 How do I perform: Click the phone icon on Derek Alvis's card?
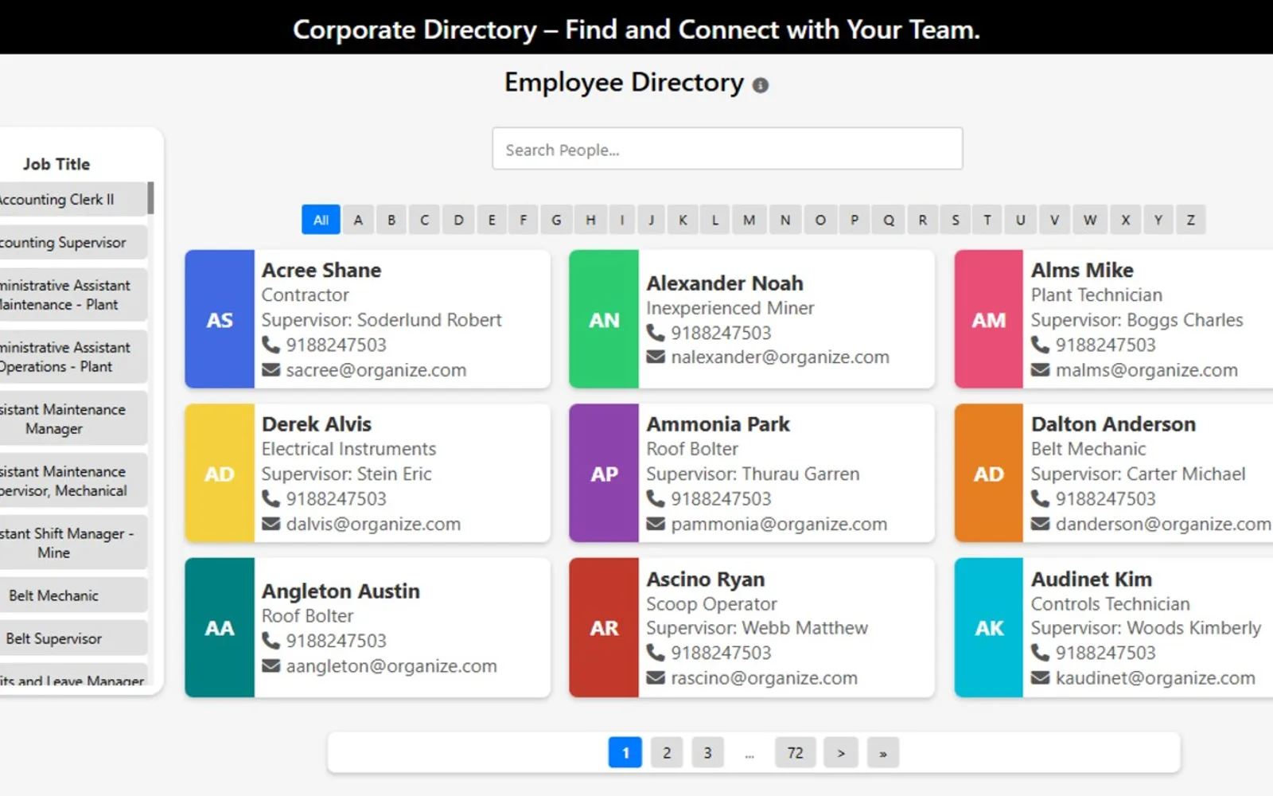click(271, 498)
